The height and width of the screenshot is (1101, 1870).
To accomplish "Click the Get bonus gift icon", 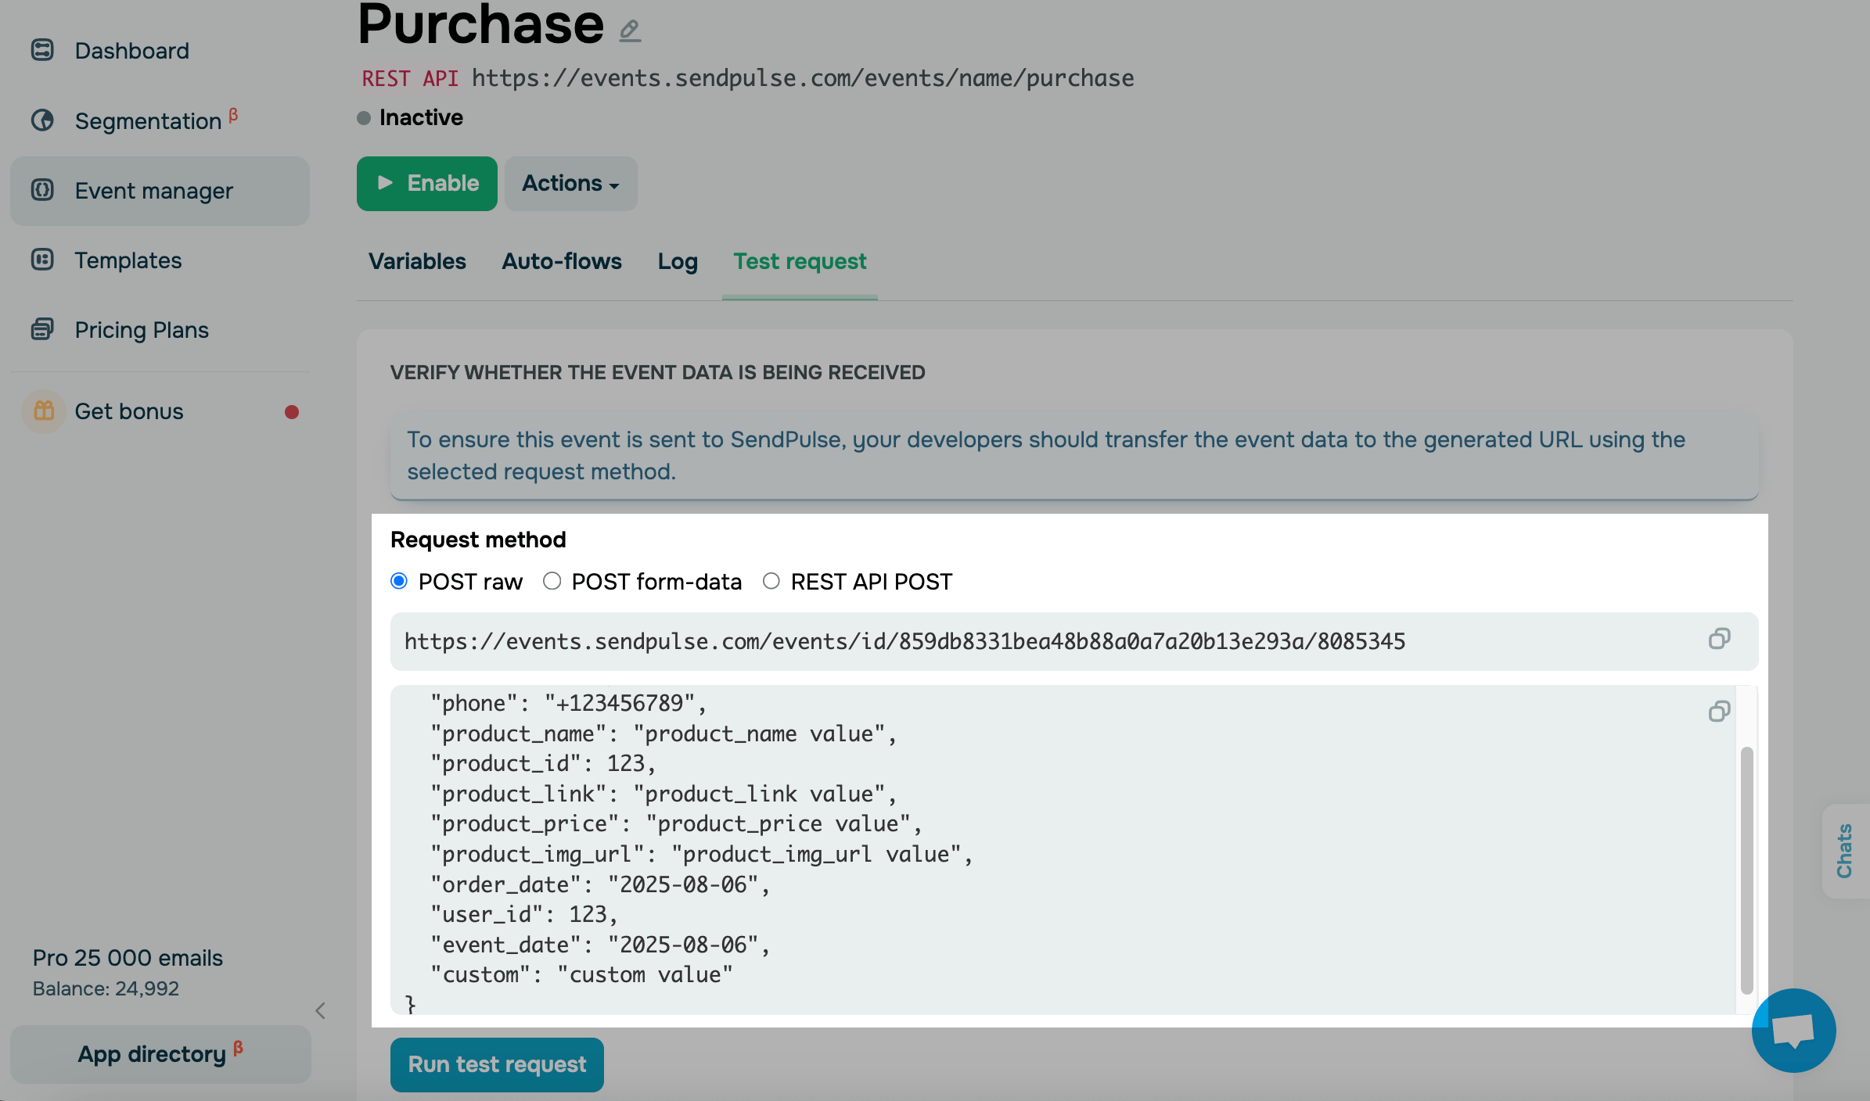I will tap(44, 411).
